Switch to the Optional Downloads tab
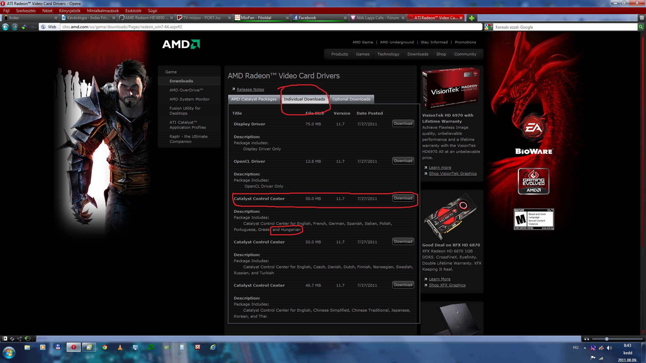646x363 pixels. pyautogui.click(x=351, y=99)
